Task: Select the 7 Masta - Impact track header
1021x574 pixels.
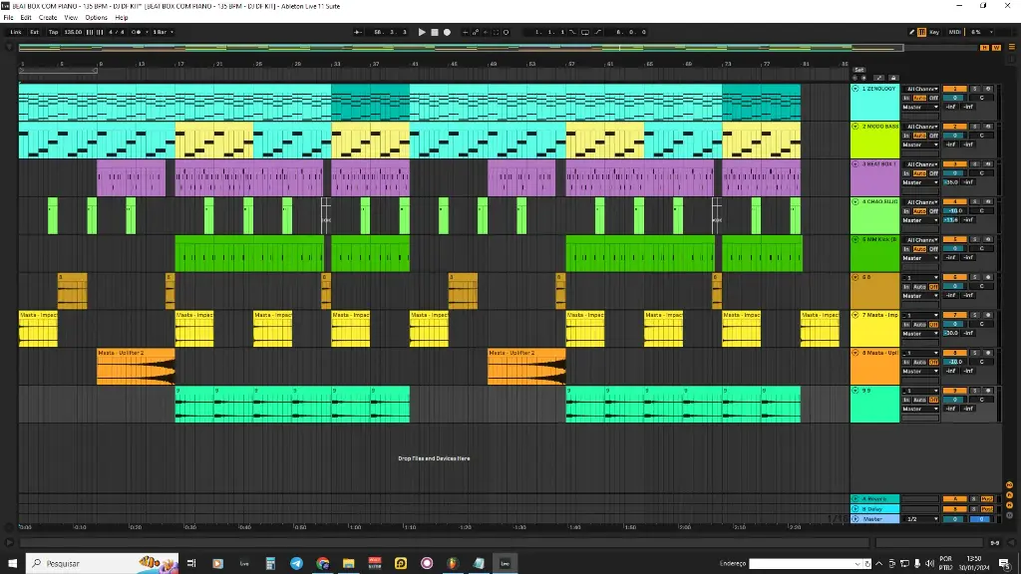Action: click(875, 329)
